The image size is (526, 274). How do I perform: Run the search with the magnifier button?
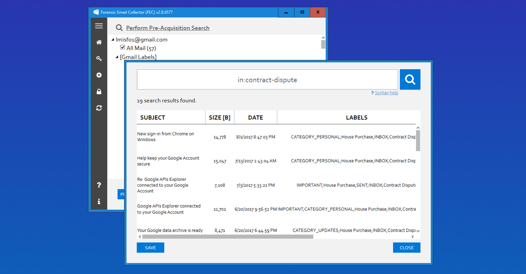(x=409, y=79)
